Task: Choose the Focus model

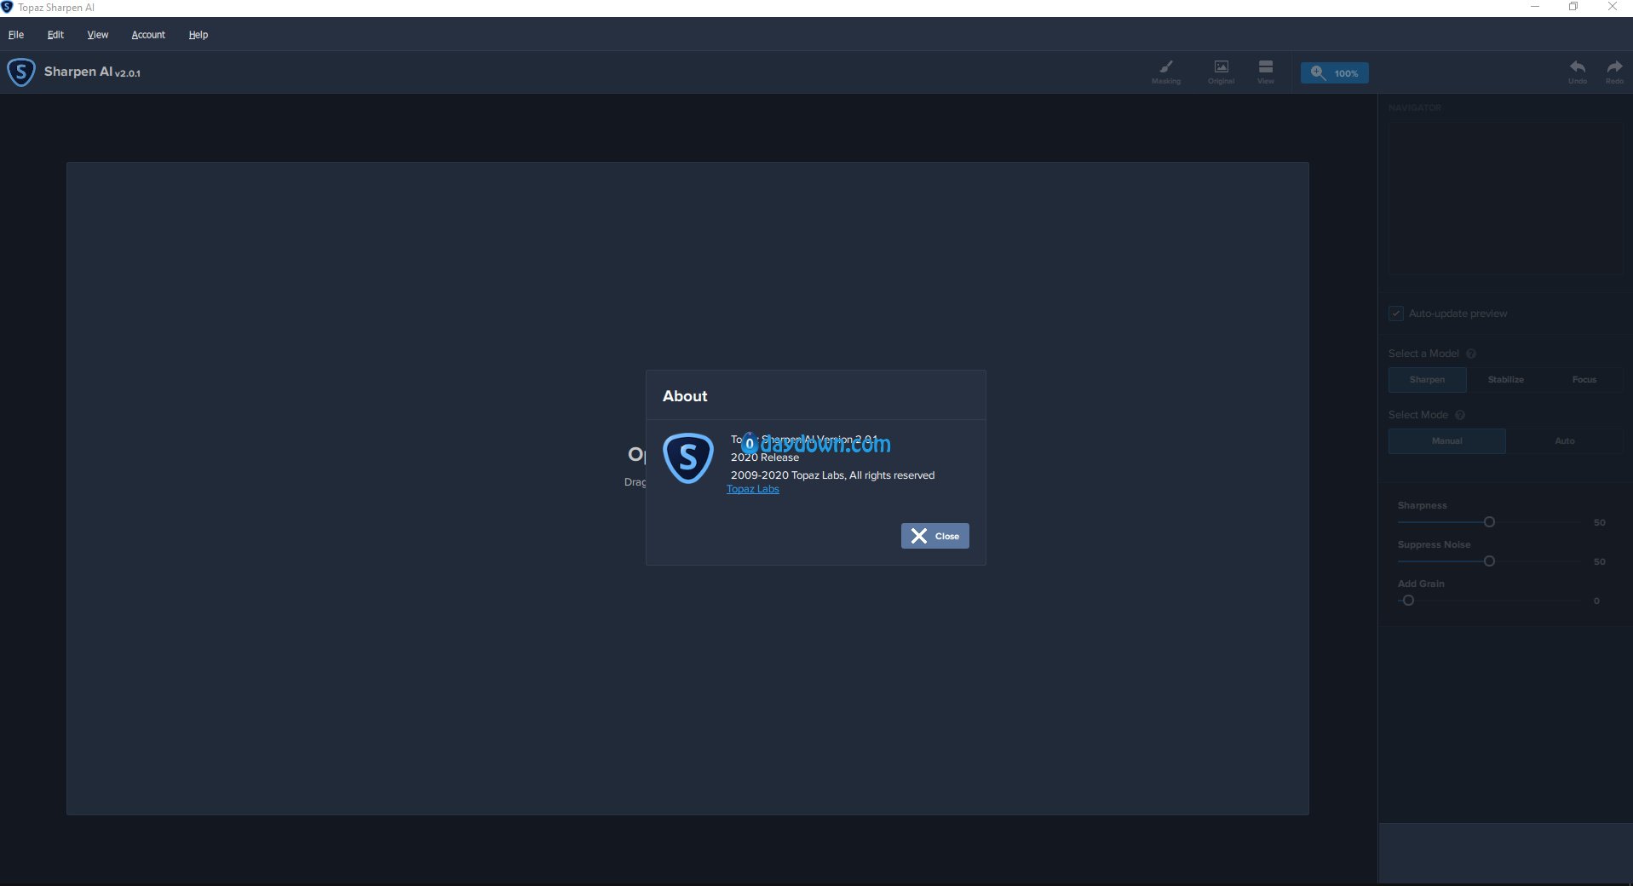Action: tap(1584, 380)
